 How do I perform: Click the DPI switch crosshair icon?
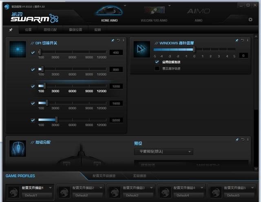tap(18, 49)
